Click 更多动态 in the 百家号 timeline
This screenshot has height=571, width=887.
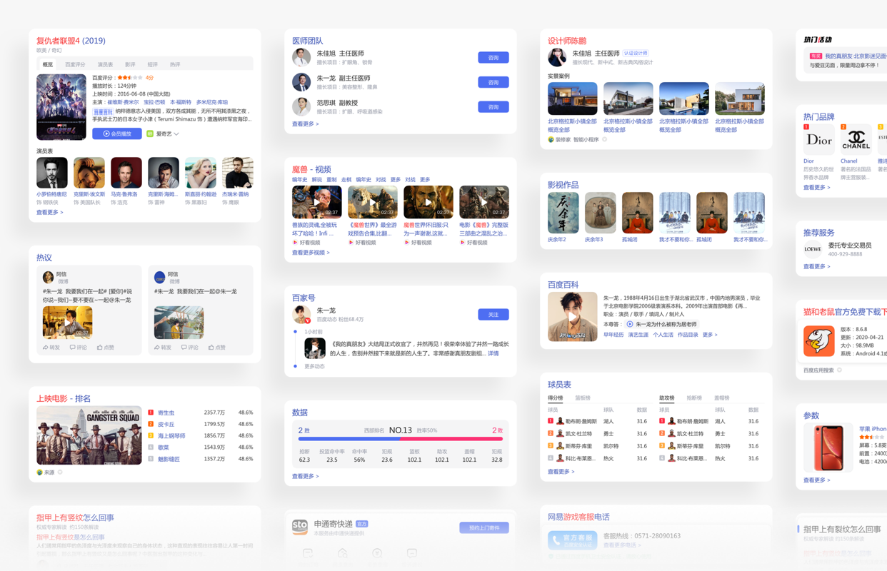click(314, 366)
